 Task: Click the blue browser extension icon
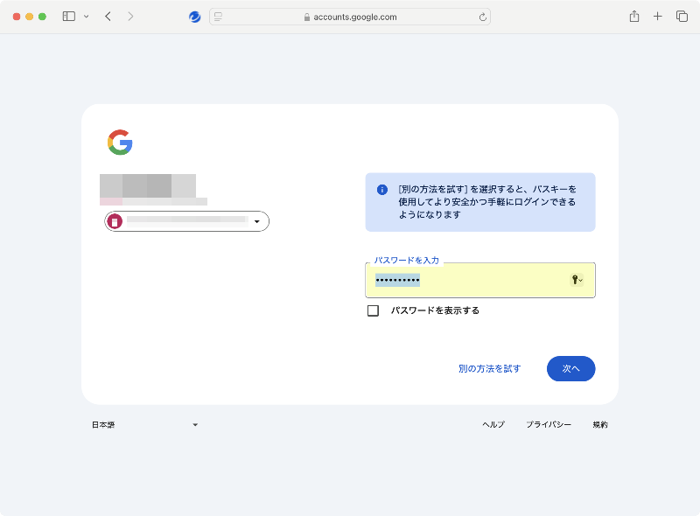(194, 17)
